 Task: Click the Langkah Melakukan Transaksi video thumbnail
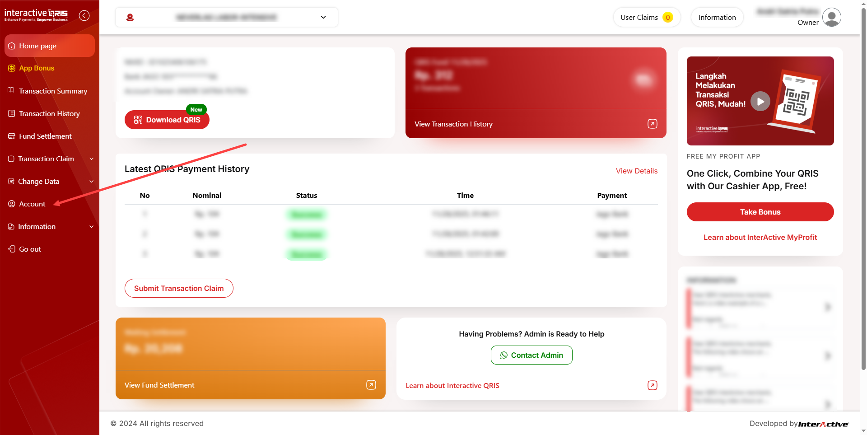(x=760, y=101)
